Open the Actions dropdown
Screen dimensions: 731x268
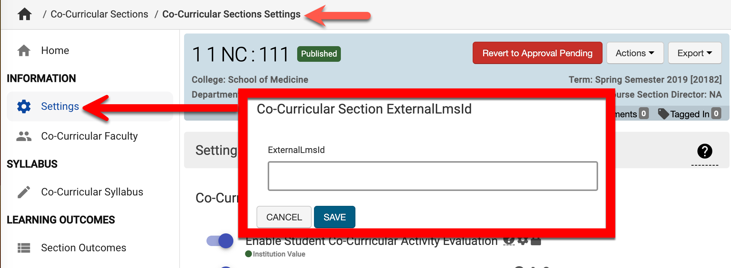pos(635,53)
